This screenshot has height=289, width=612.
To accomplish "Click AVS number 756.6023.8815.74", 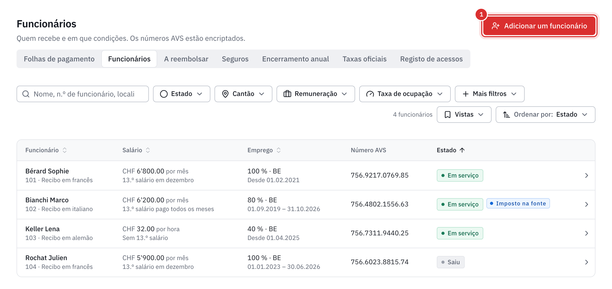I will pyautogui.click(x=380, y=262).
